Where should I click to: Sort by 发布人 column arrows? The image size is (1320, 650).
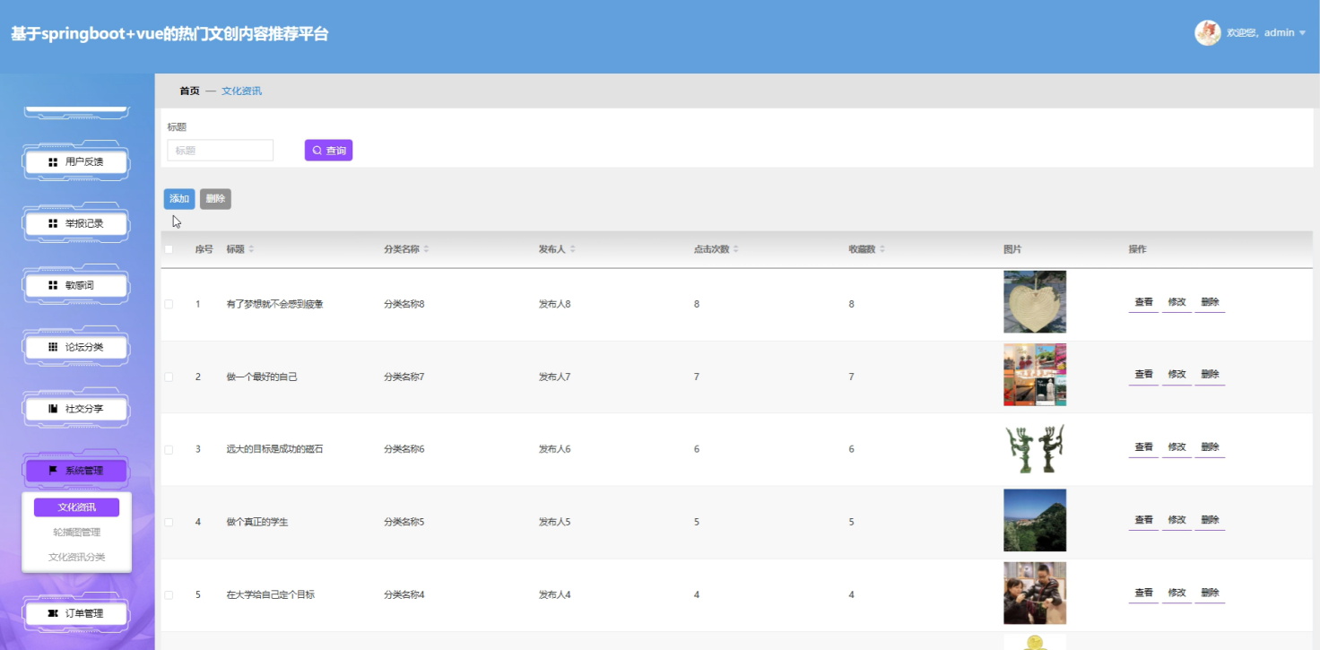tap(572, 249)
